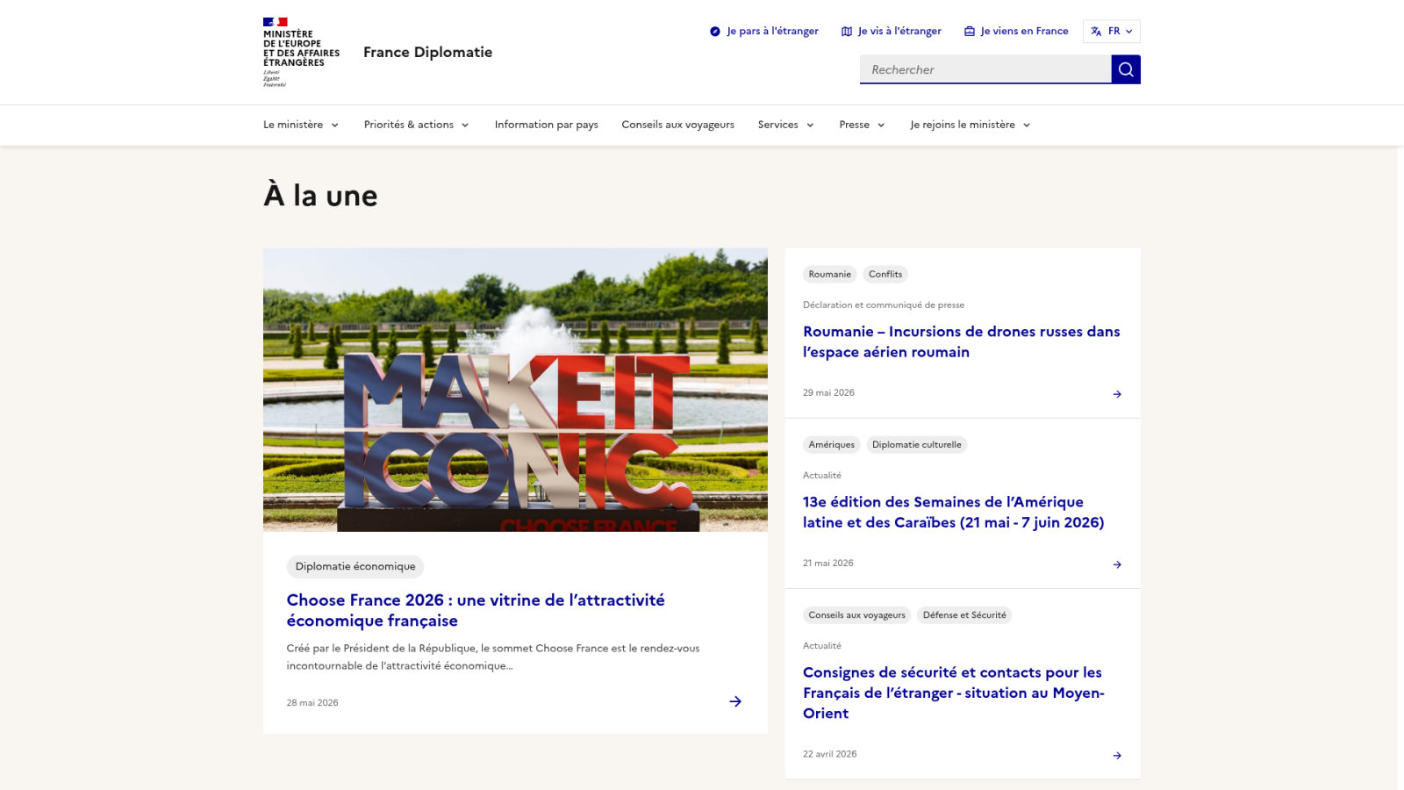This screenshot has height=790, width=1404.
Task: Click the suitcase icon beside Je viens en France
Action: (970, 32)
